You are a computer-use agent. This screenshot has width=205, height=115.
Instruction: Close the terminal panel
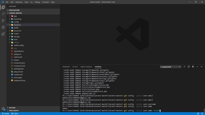click(201, 67)
